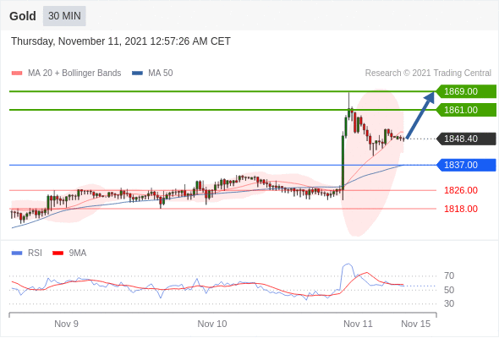Click the blue 1837.00 pivot price tag
499x338 pixels.
tap(466, 165)
